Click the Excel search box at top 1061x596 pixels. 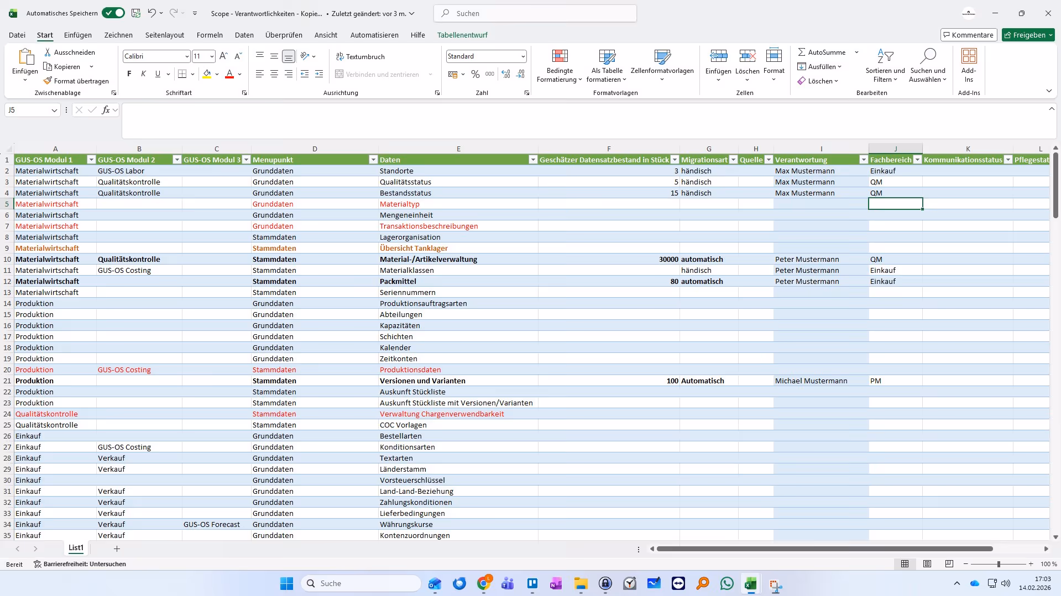[535, 13]
